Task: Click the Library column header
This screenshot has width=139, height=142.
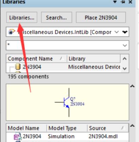Action: click(93, 58)
